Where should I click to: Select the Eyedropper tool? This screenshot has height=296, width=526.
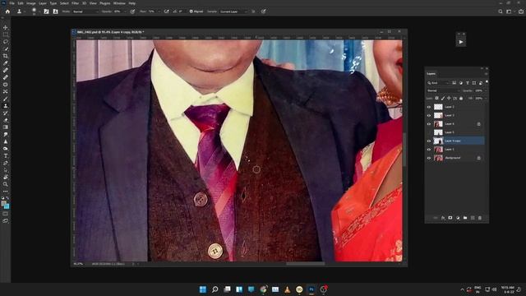click(x=6, y=63)
